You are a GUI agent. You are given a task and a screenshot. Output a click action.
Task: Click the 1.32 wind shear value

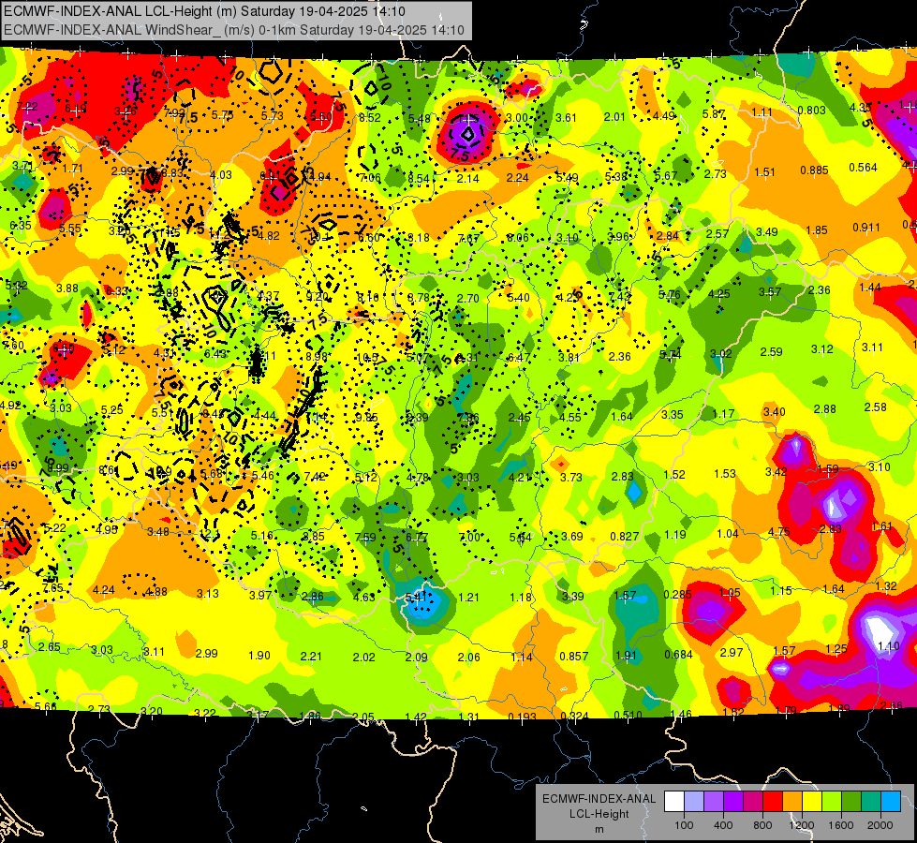point(886,585)
